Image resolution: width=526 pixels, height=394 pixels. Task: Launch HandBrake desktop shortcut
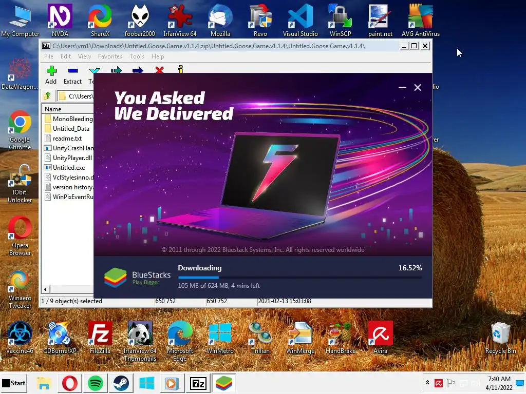click(x=340, y=338)
